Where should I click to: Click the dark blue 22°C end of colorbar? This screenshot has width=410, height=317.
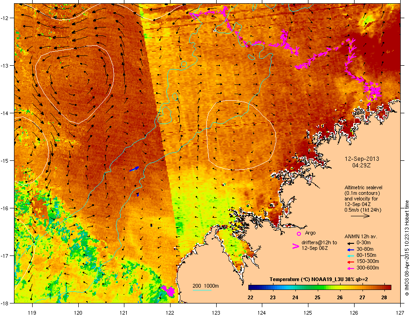click(x=250, y=288)
